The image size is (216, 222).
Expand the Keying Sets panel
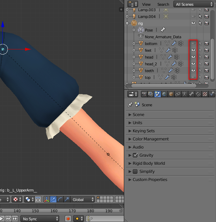170,131
